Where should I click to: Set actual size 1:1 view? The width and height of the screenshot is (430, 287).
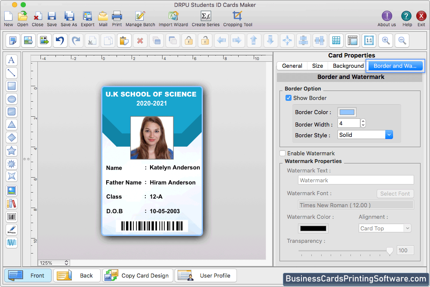click(x=369, y=41)
